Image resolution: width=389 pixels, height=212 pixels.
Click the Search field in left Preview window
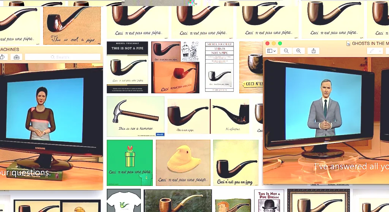tap(63, 57)
